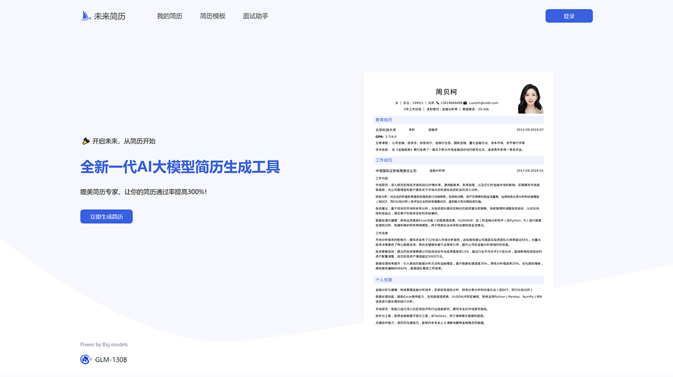Click the 立即生成简历 button
This screenshot has height=377, width=673.
107,216
